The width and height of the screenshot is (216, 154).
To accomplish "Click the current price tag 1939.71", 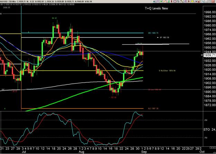I will tap(210, 55).
